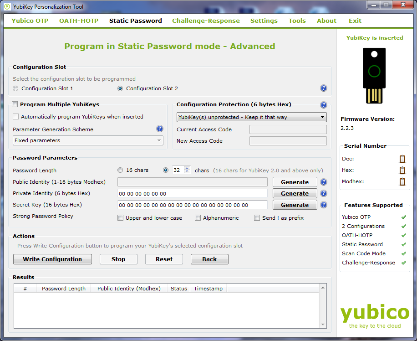This screenshot has width=417, height=341.
Task: Toggle automatically program YubiKeys when inserted
Action: (15, 116)
